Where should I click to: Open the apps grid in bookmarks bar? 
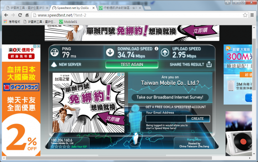(5, 22)
